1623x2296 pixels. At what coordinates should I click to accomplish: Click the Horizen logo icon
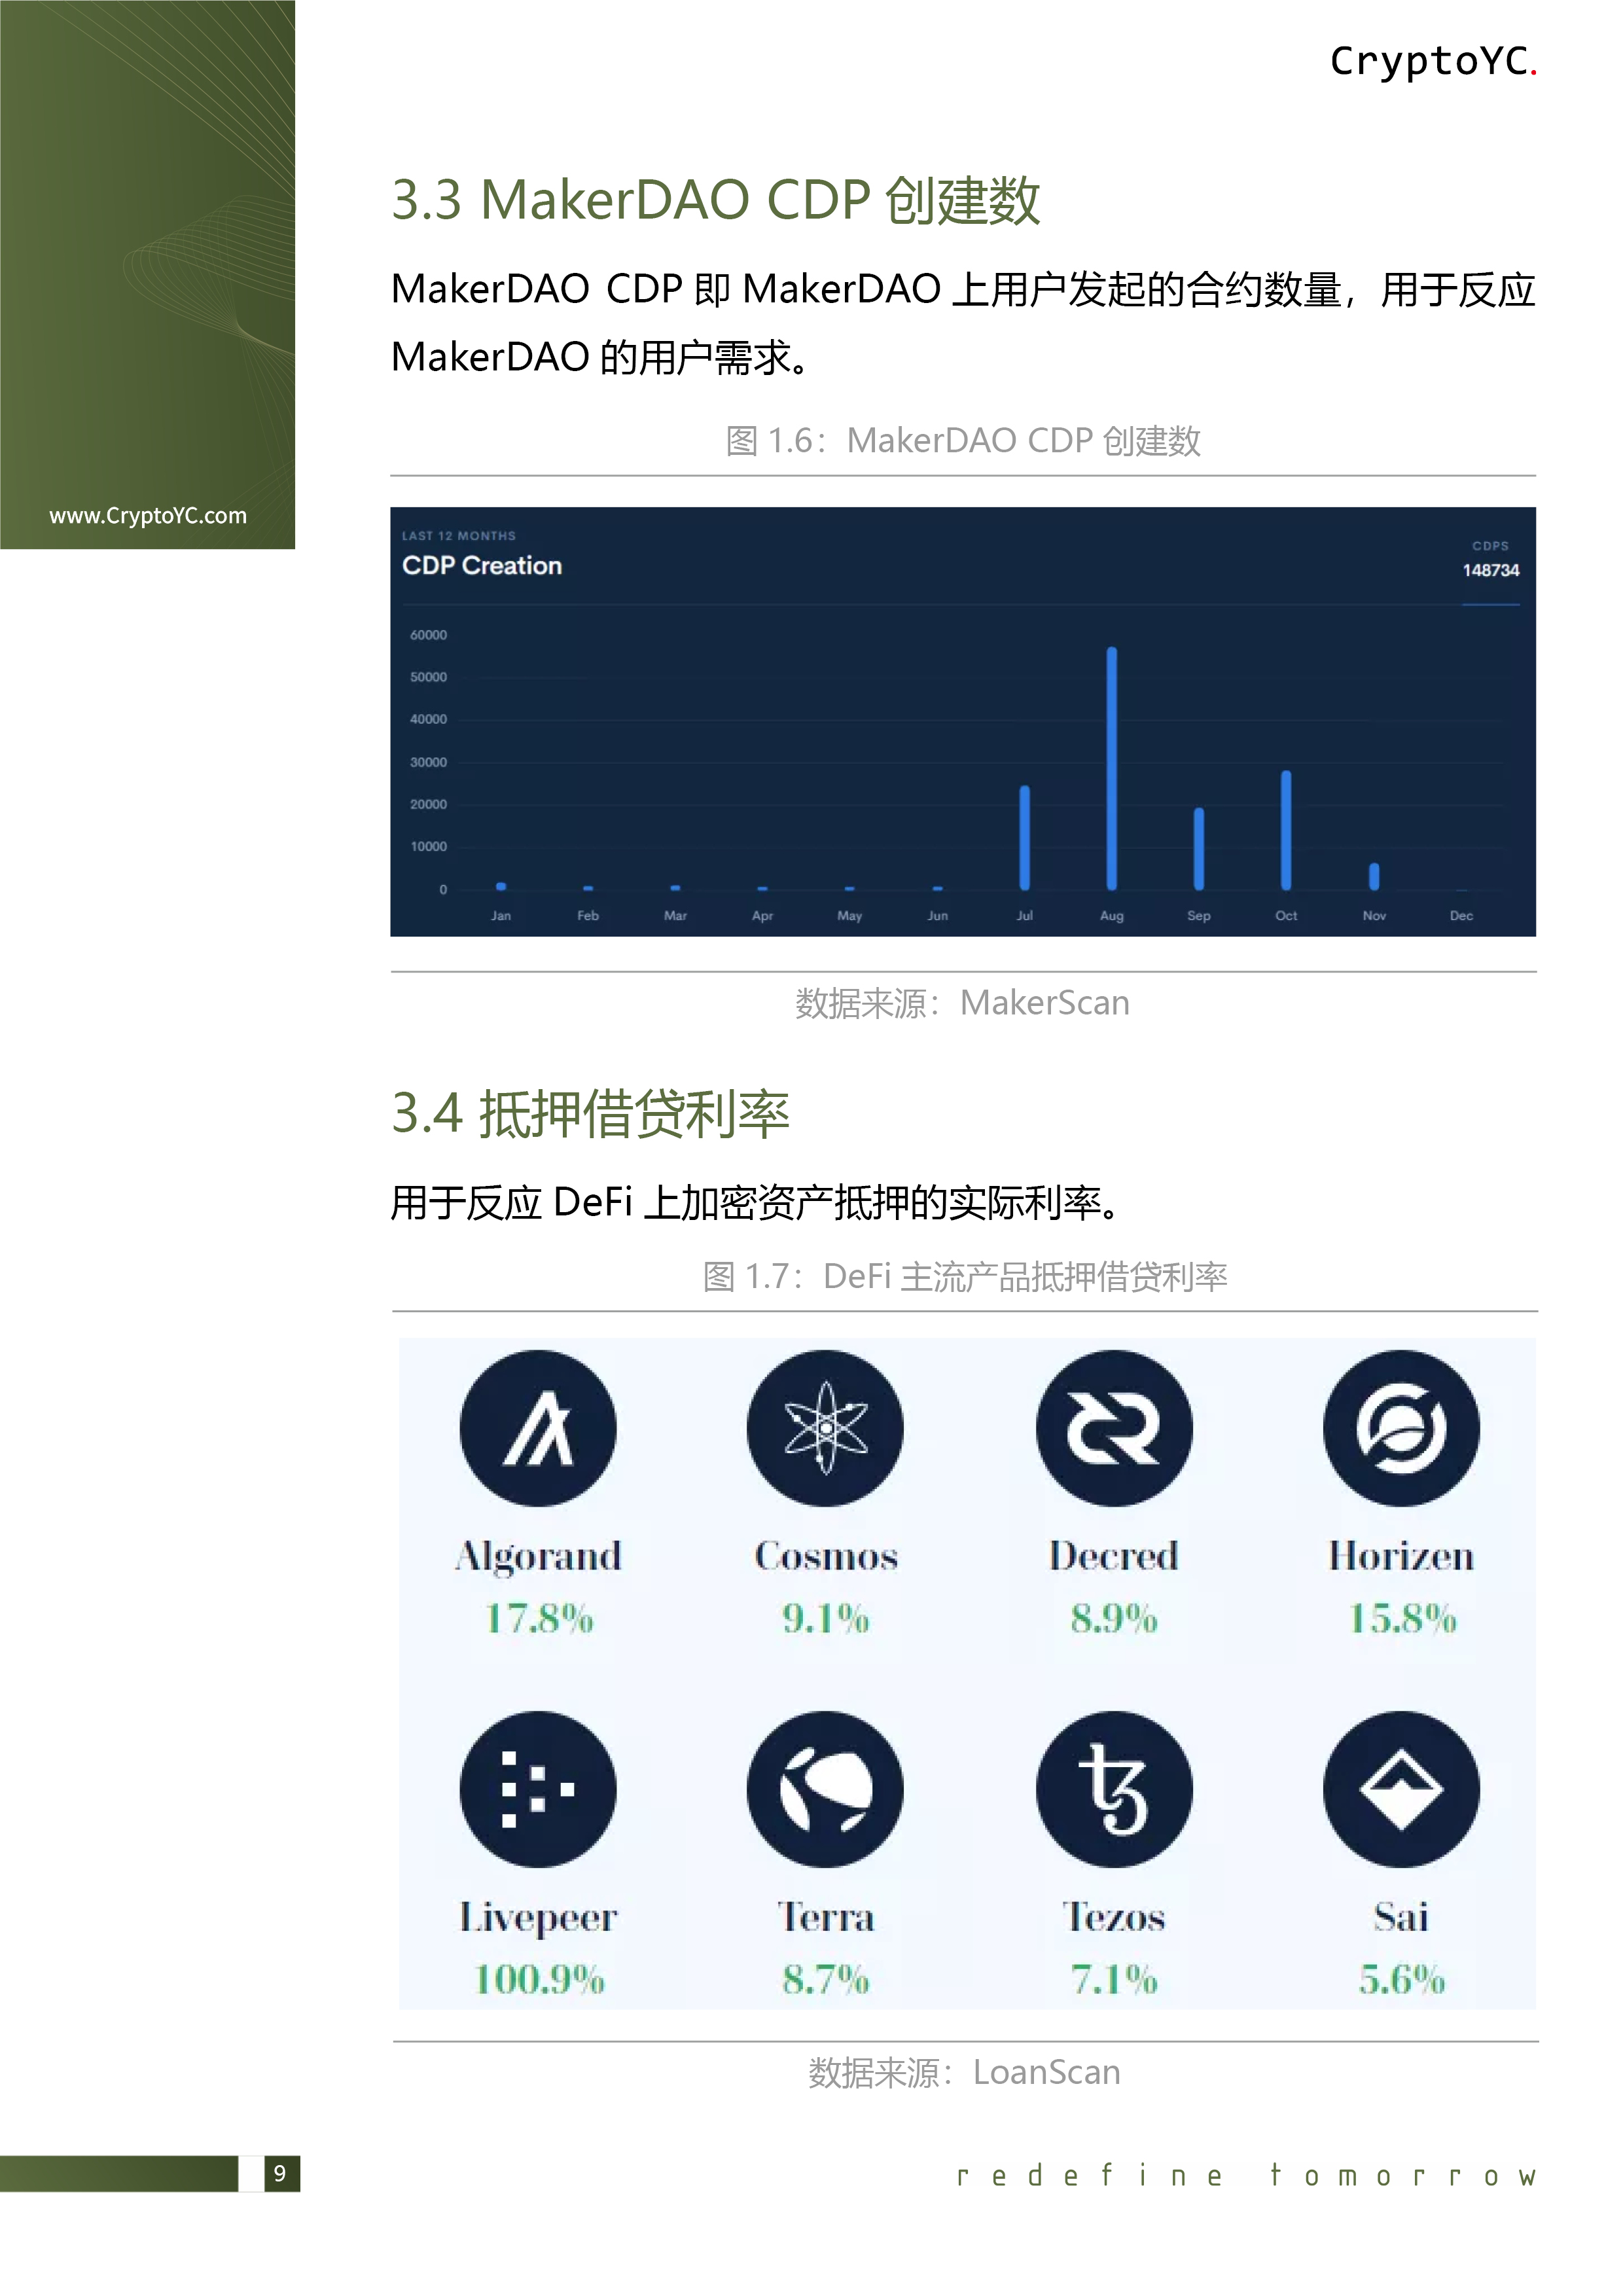[x=1401, y=1428]
